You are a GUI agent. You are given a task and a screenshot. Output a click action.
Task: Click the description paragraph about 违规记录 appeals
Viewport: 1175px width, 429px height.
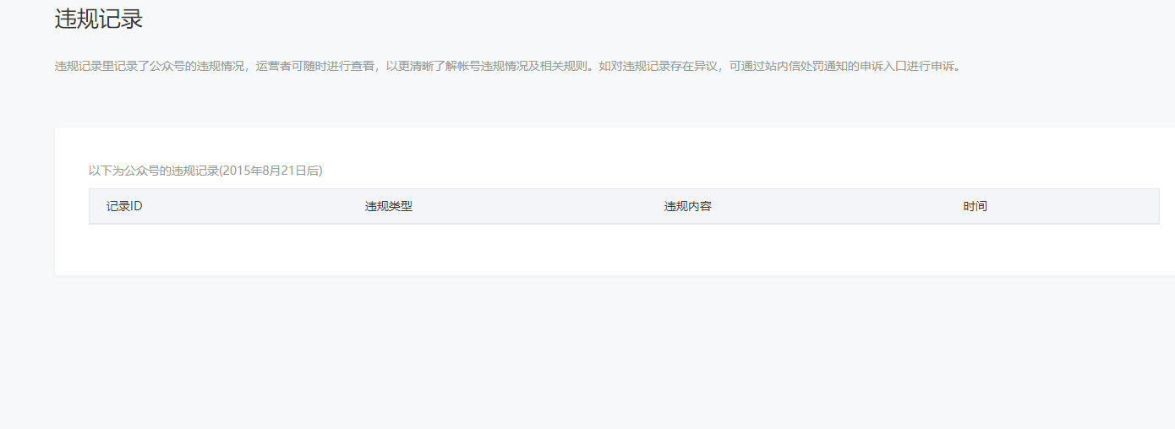508,66
